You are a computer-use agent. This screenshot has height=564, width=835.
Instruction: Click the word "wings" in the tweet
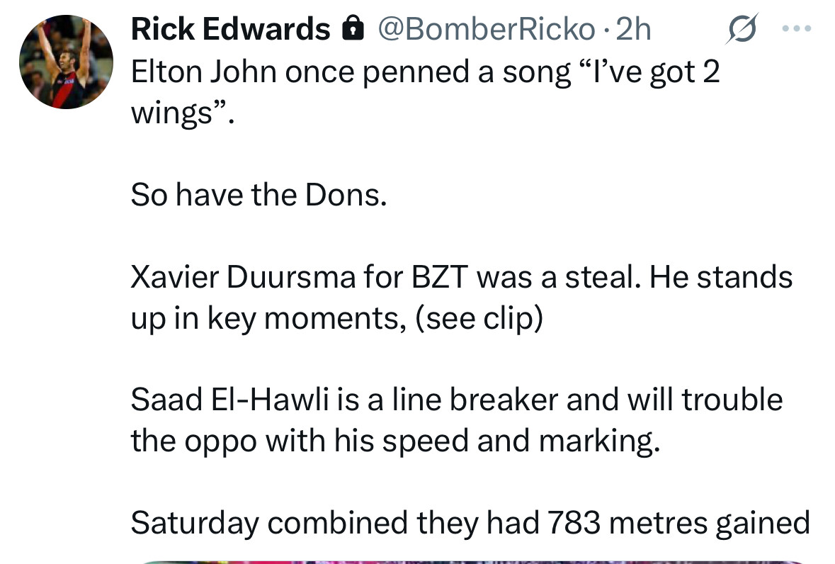171,114
